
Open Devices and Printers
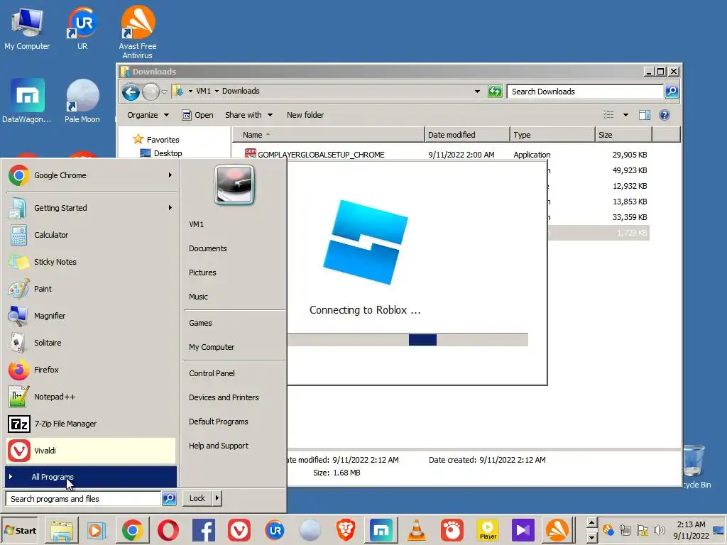point(224,397)
